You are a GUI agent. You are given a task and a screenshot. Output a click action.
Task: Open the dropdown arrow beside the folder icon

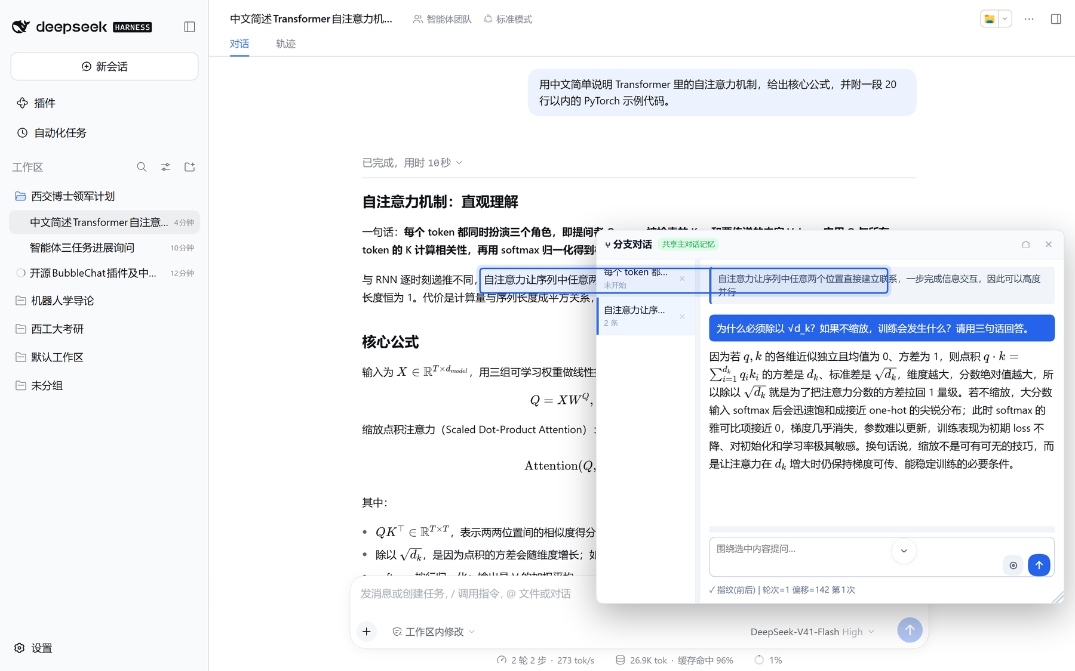click(x=1005, y=19)
